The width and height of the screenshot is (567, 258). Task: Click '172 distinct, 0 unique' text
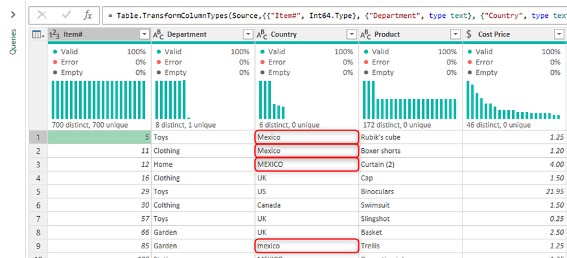click(x=397, y=125)
